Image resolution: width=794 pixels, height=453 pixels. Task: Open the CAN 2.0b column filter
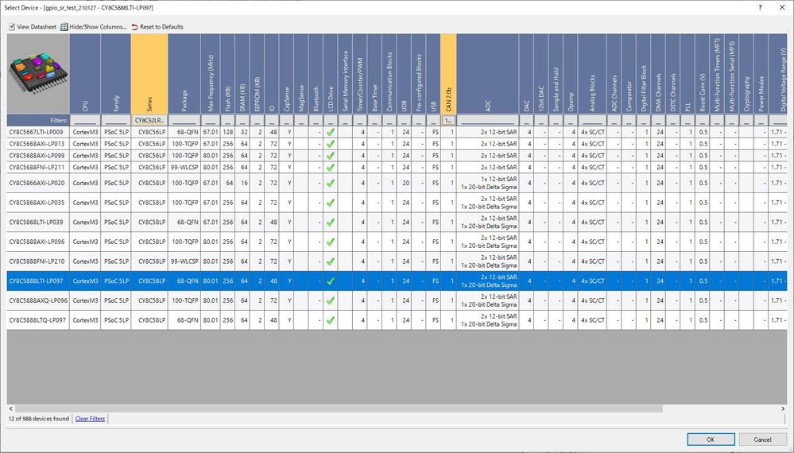[x=447, y=120]
